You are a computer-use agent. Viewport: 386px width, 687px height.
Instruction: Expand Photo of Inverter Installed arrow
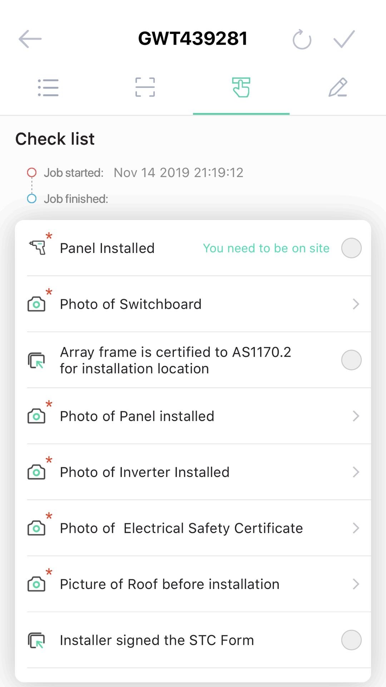[x=356, y=472]
